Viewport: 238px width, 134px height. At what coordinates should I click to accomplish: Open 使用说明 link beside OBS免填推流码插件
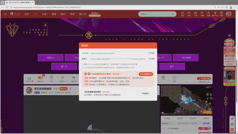coord(106,92)
